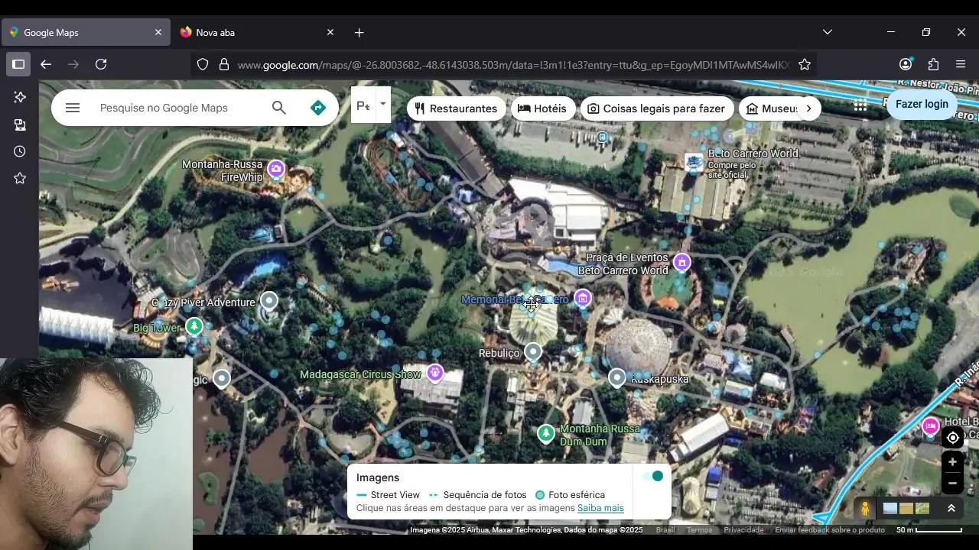This screenshot has height=550, width=979.
Task: Open the Beto Carrero World logo marker
Action: click(694, 162)
